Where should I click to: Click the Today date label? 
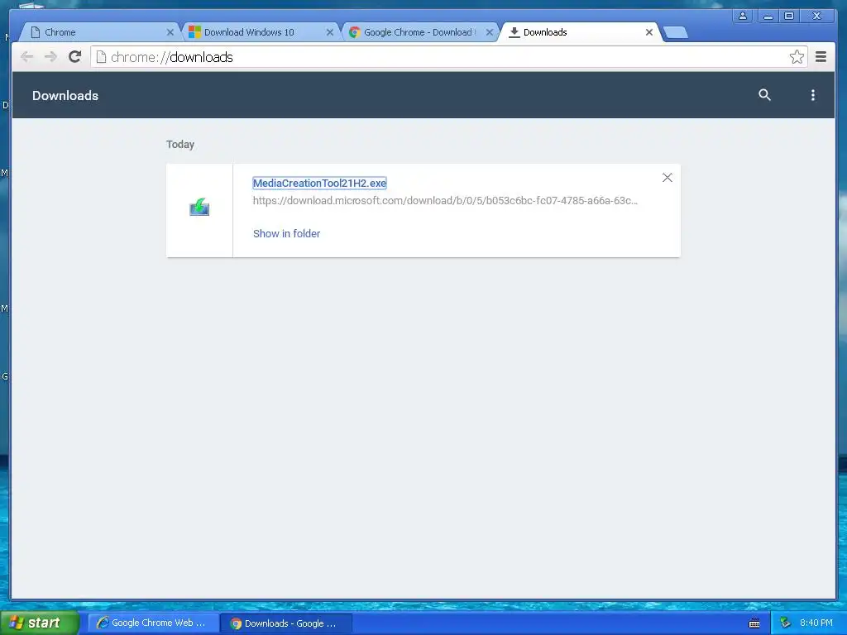179,144
